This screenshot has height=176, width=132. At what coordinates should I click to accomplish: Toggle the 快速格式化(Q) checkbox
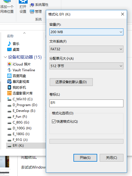click(54, 122)
